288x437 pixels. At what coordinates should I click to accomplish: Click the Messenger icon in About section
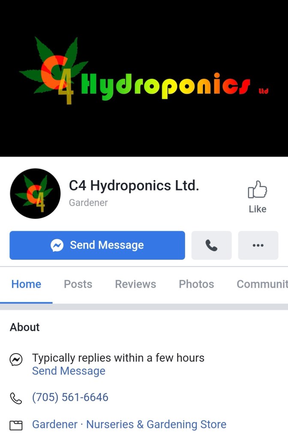point(16,360)
